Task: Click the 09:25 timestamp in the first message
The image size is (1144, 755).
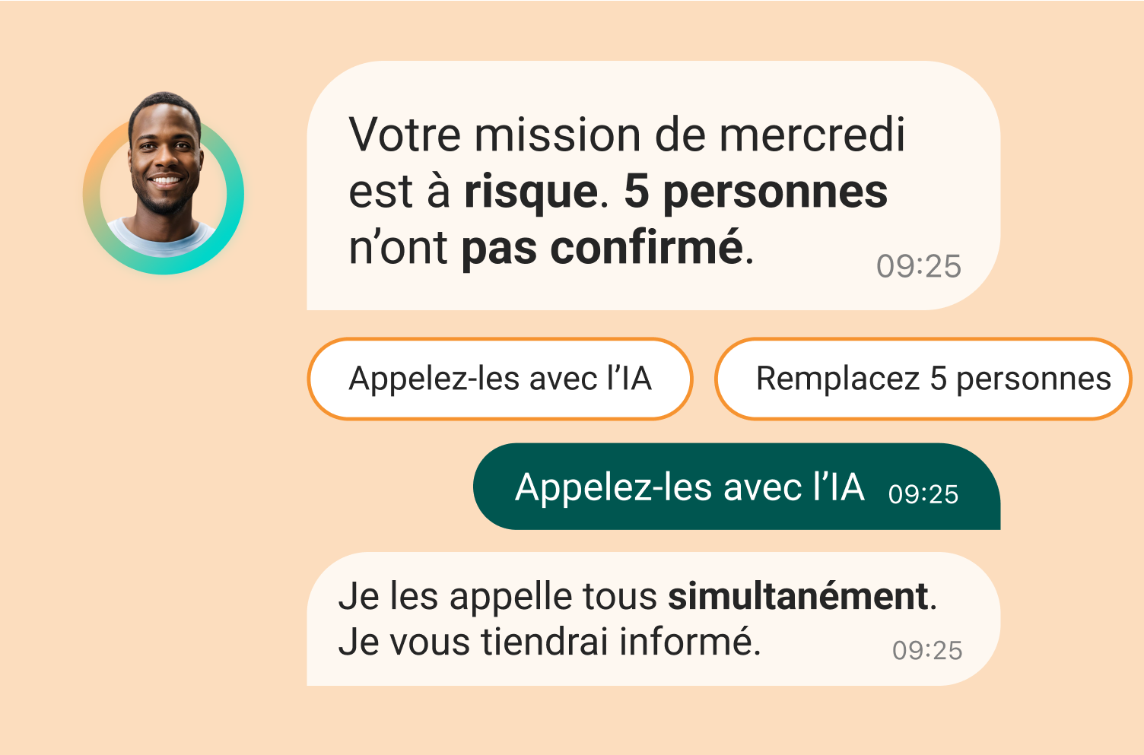Action: [918, 266]
